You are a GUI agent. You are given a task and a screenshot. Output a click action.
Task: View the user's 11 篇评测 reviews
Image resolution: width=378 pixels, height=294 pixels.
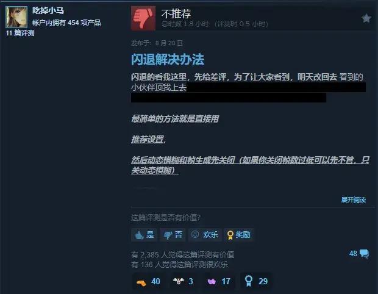(x=20, y=33)
